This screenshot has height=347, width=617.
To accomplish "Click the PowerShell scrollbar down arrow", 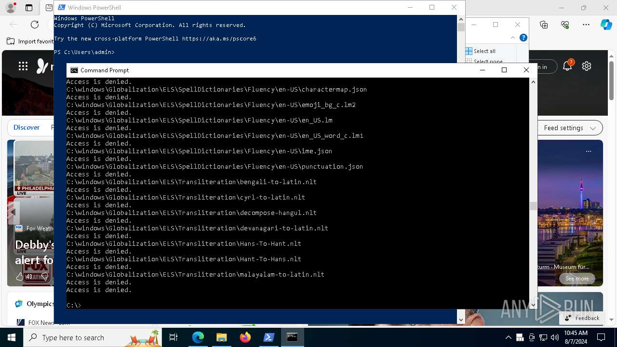I will [461, 320].
